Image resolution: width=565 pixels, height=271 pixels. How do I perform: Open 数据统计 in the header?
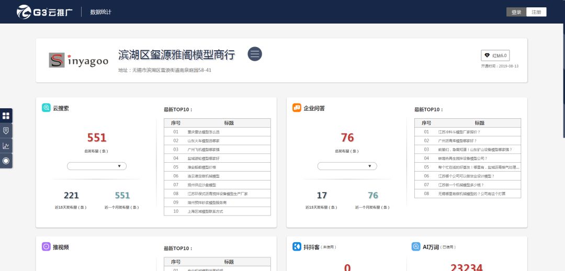100,12
